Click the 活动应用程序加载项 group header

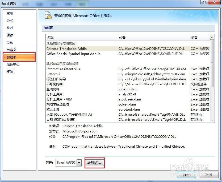[61, 43]
